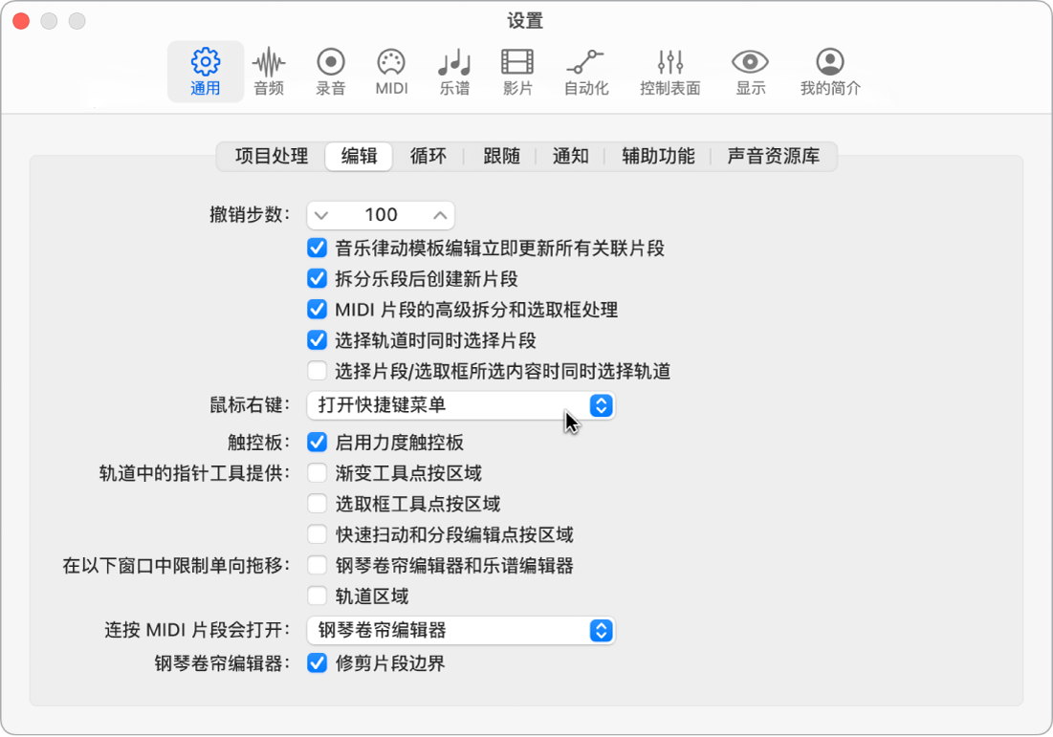Open the 鼠标右键 dropdown menu
The image size is (1053, 737).
click(x=459, y=405)
